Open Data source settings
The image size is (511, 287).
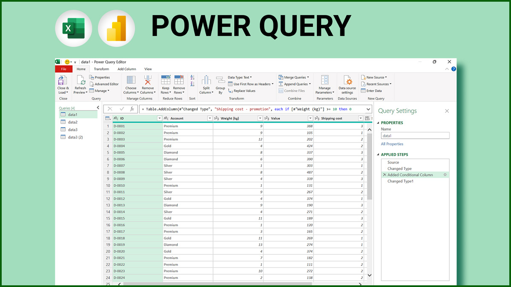[x=347, y=84]
